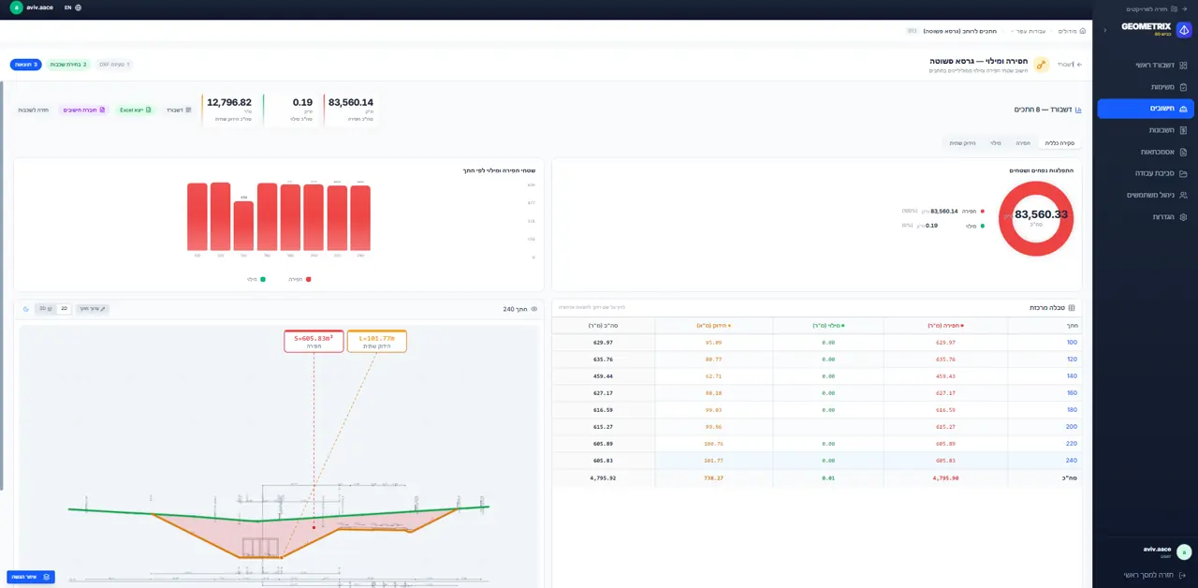Click home icon in the breadcrumb
Screen dimensions: 1198x588
(x=1083, y=31)
